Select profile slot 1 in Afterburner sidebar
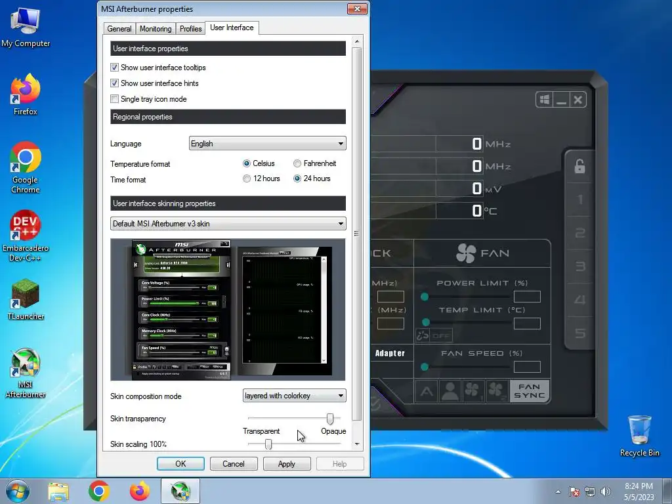 pyautogui.click(x=580, y=199)
